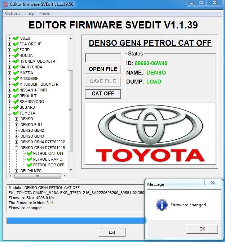This screenshot has height=242, width=225.
Task: Click the tree scroll down arrow
Action: click(x=71, y=170)
